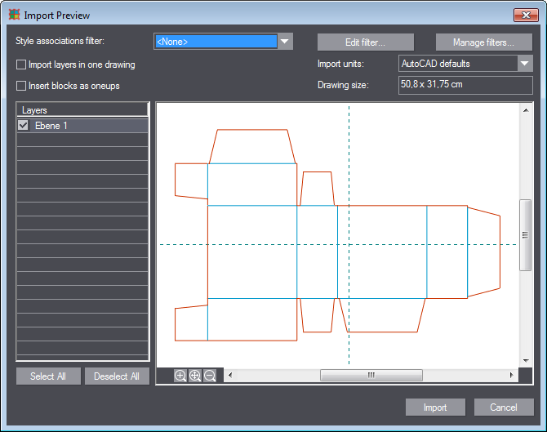
Task: Click horizontal scrollbar left arrow
Action: coord(230,376)
